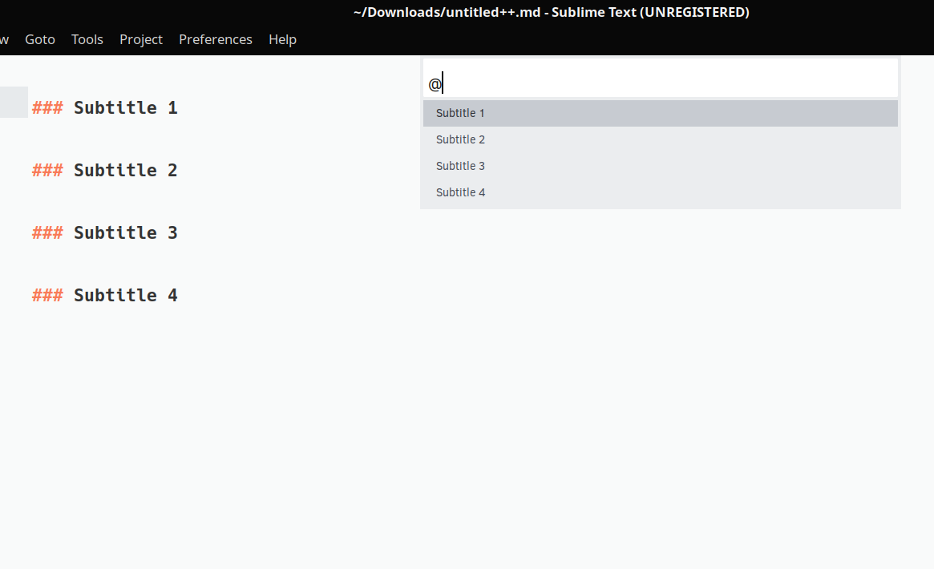The image size is (934, 569).
Task: Open the Preferences menu
Action: pos(216,39)
